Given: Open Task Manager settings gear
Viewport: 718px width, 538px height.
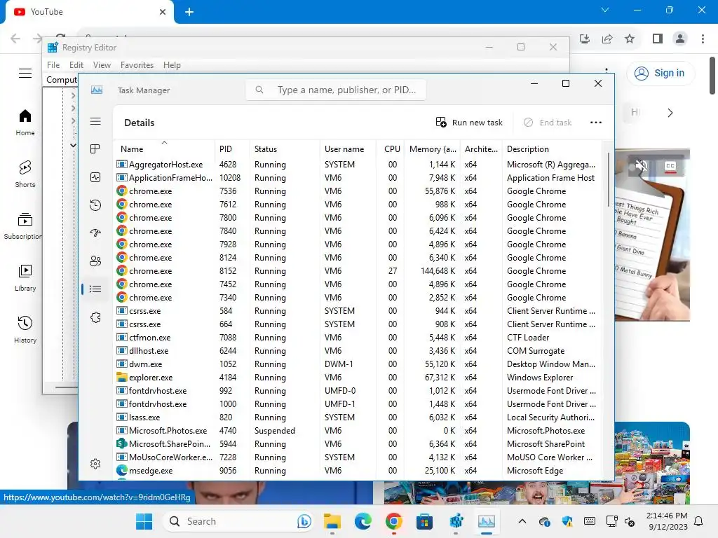Looking at the screenshot, I should (95, 464).
